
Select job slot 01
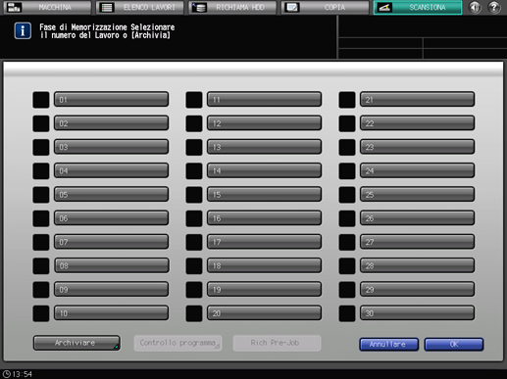[x=112, y=99]
